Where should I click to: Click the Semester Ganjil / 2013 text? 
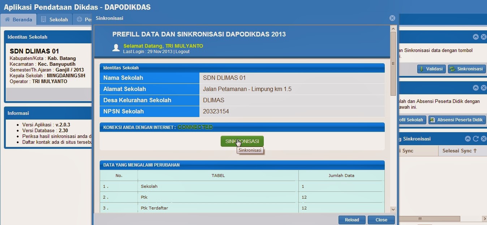pos(47,70)
